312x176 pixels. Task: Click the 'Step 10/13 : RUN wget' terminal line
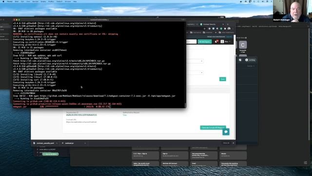pos(94,96)
